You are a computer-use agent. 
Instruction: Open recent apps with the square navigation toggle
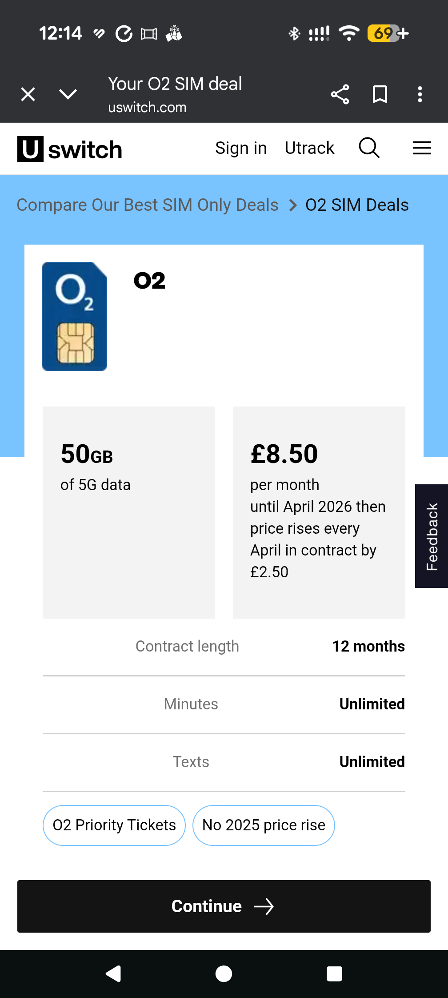334,973
